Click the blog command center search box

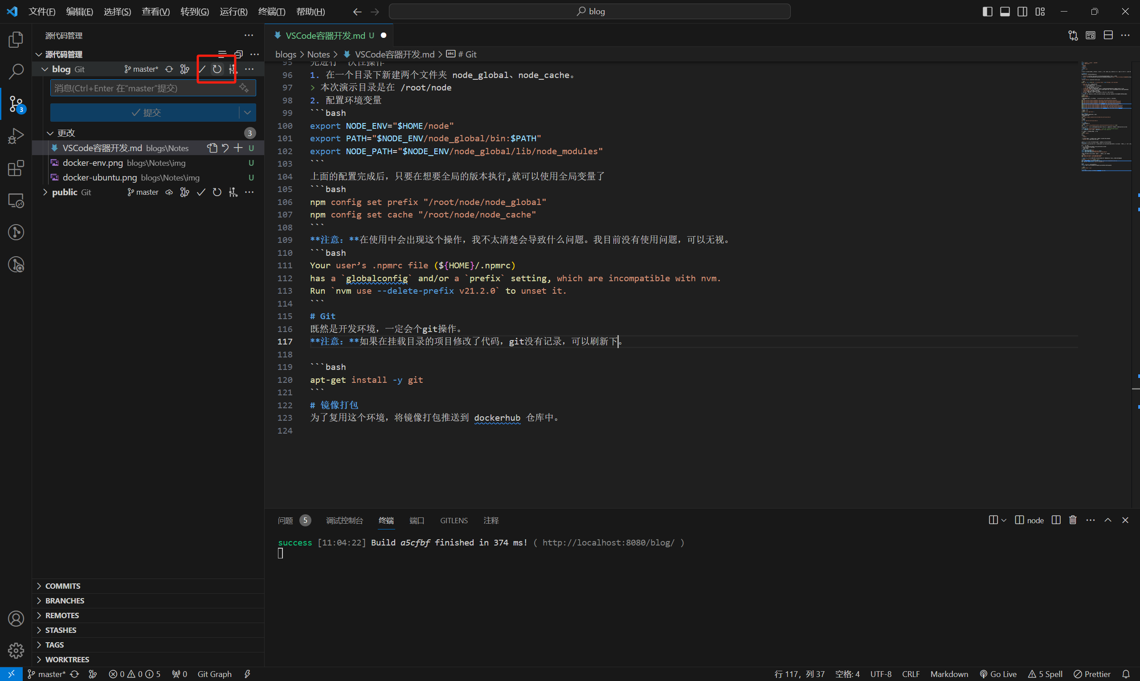(x=590, y=12)
